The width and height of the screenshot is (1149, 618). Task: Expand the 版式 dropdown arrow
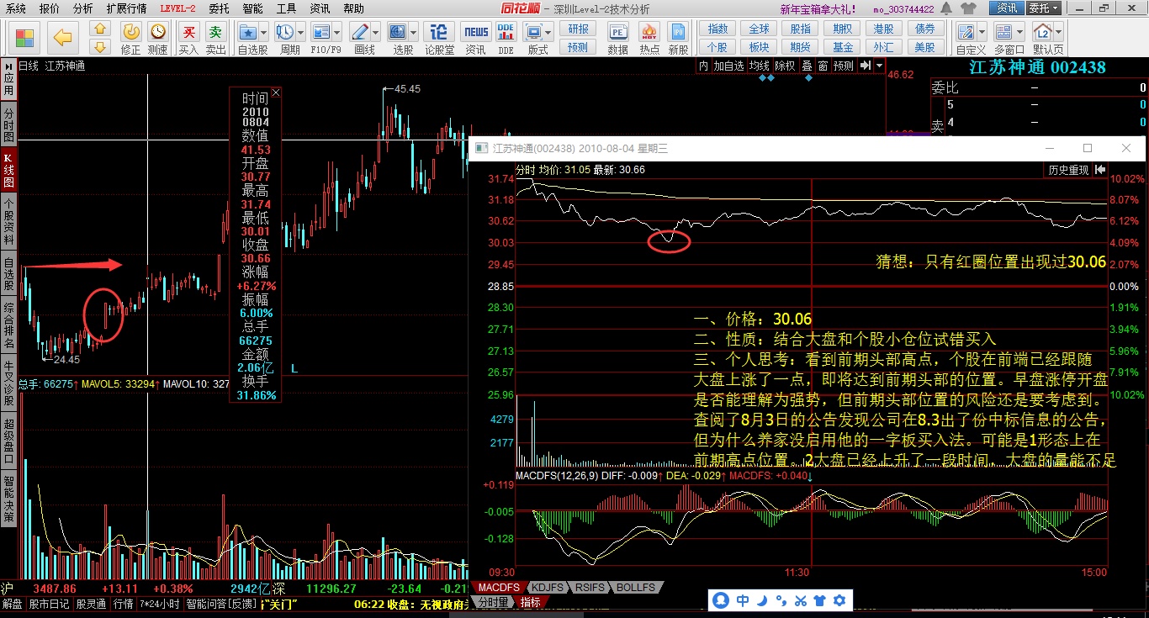(x=548, y=32)
